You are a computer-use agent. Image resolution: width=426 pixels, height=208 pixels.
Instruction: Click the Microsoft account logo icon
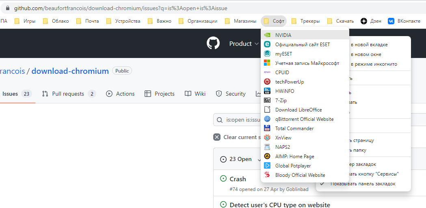pos(267,63)
